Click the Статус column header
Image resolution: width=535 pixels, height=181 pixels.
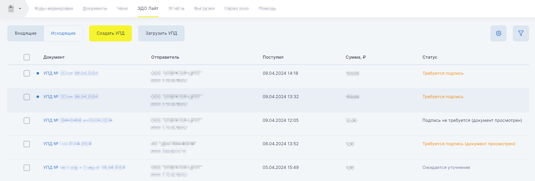[430, 57]
